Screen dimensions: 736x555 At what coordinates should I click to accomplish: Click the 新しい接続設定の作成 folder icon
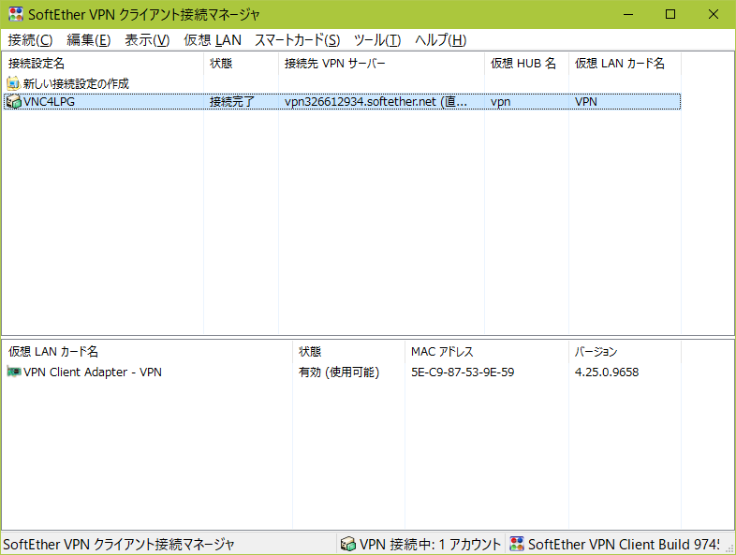(14, 83)
